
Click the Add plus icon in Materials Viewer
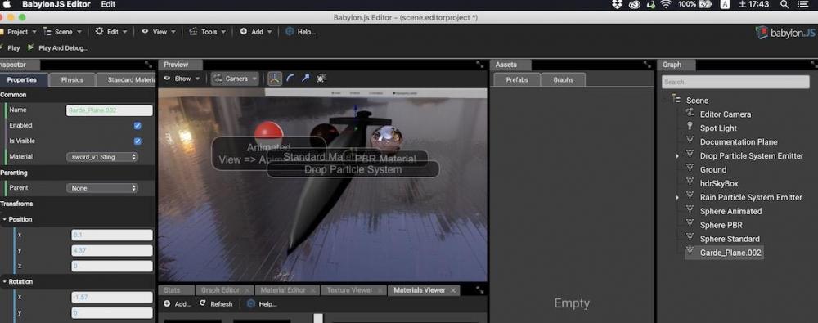coord(167,303)
